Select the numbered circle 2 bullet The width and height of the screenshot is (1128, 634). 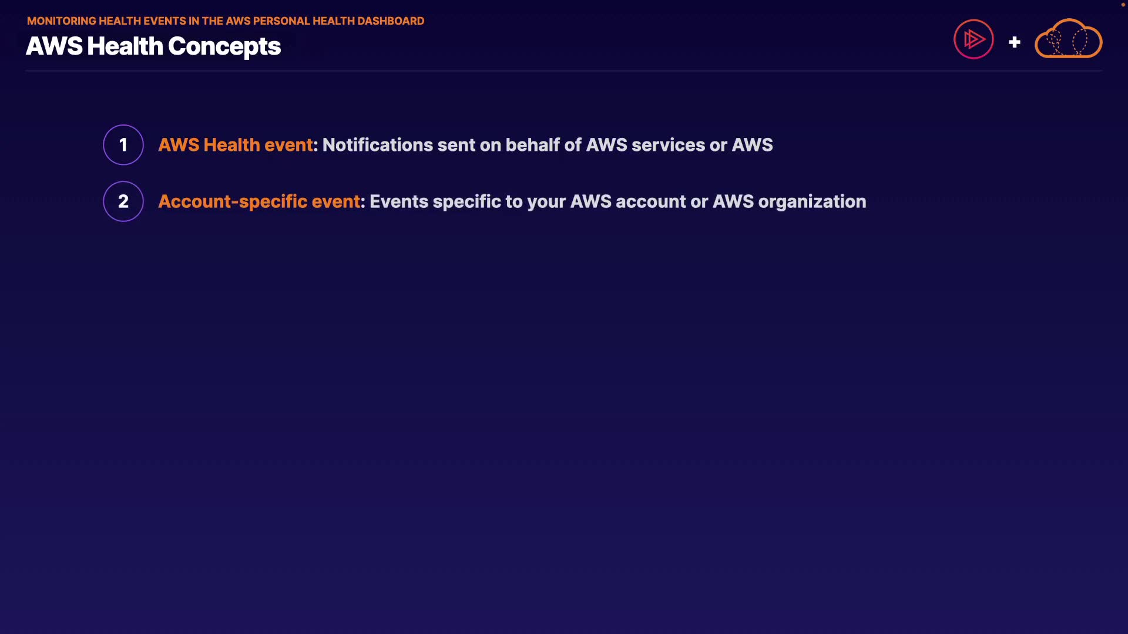[123, 201]
